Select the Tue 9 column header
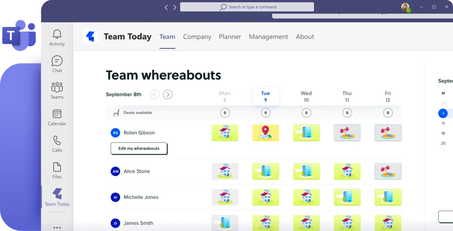This screenshot has width=453, height=231. tap(266, 96)
